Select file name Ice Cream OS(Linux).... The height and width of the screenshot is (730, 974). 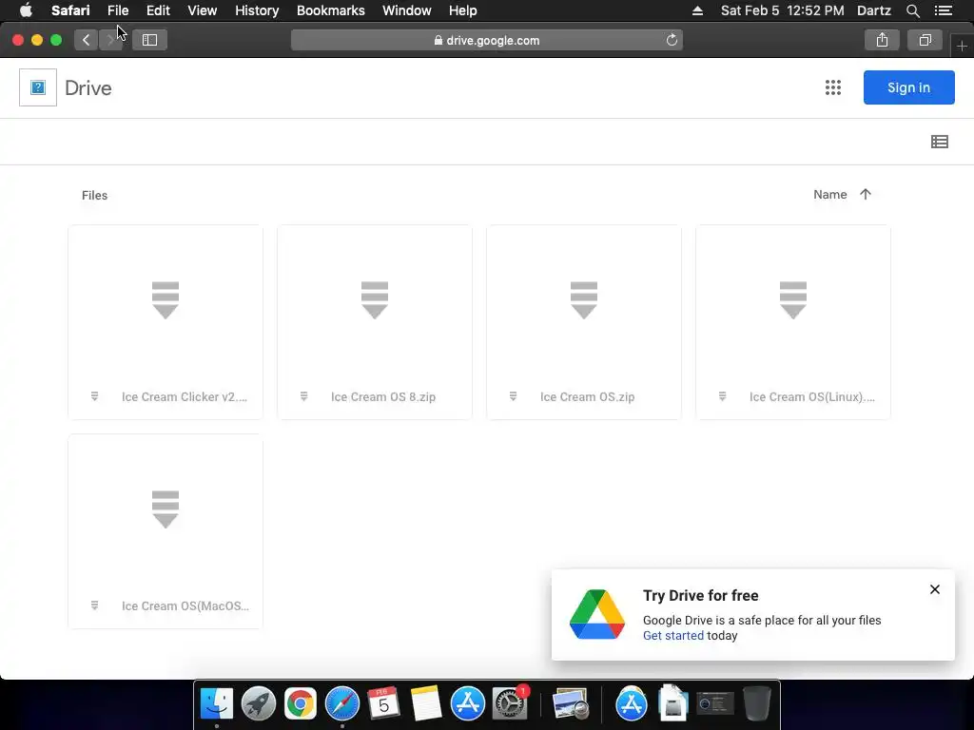812,396
